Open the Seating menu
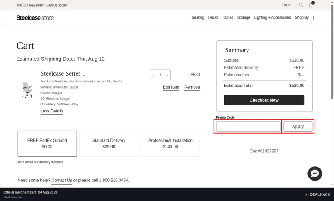The image size is (334, 201). point(198,17)
